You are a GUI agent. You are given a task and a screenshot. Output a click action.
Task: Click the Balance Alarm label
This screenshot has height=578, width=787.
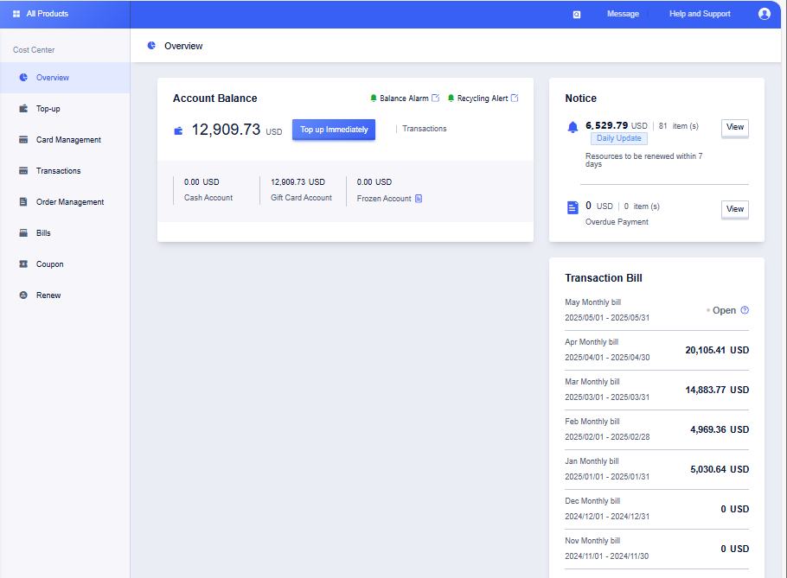pos(404,98)
